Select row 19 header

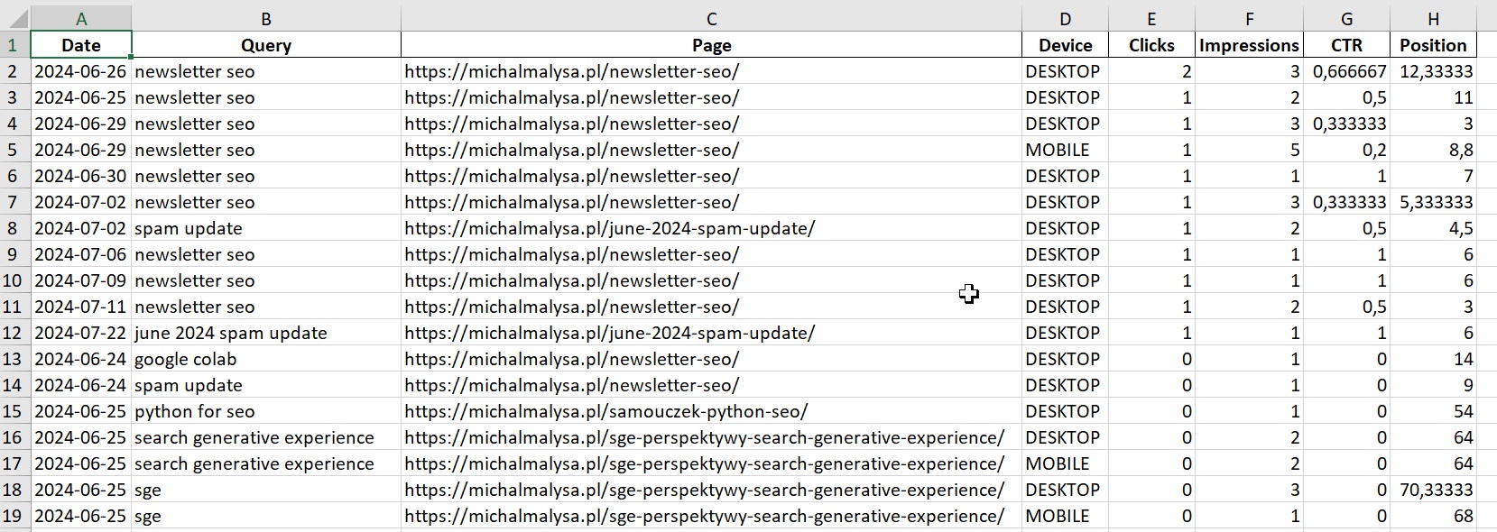click(14, 516)
